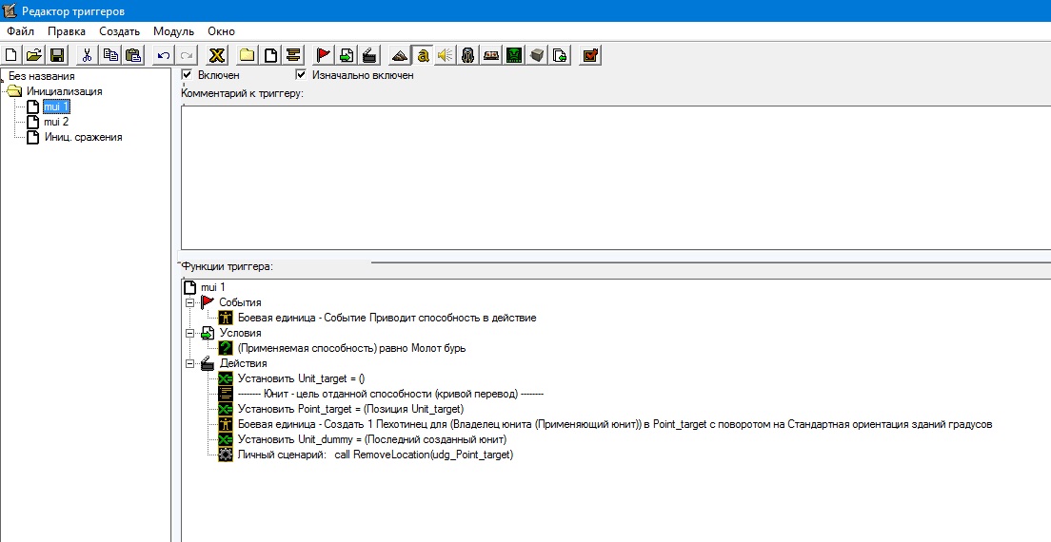Open the Import Manager icon
The height and width of the screenshot is (542, 1051).
(x=560, y=55)
